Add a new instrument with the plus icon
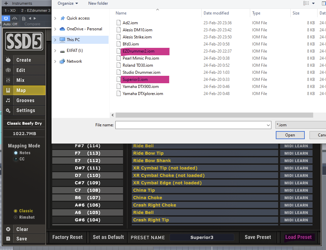This screenshot has height=250, width=326. pyautogui.click(x=6, y=3)
